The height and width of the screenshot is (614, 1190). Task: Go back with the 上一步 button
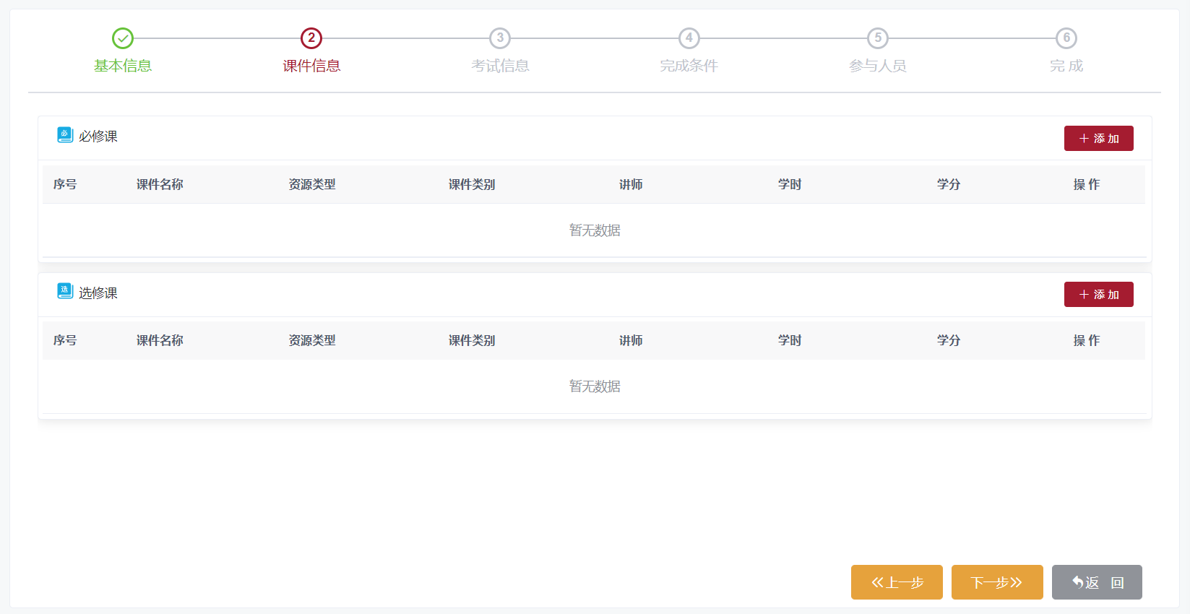click(x=897, y=582)
